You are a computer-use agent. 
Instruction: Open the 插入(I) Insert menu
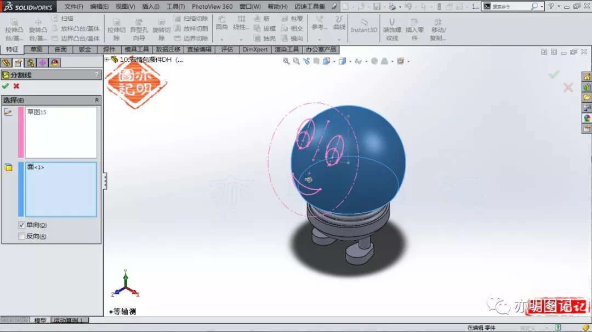(150, 7)
